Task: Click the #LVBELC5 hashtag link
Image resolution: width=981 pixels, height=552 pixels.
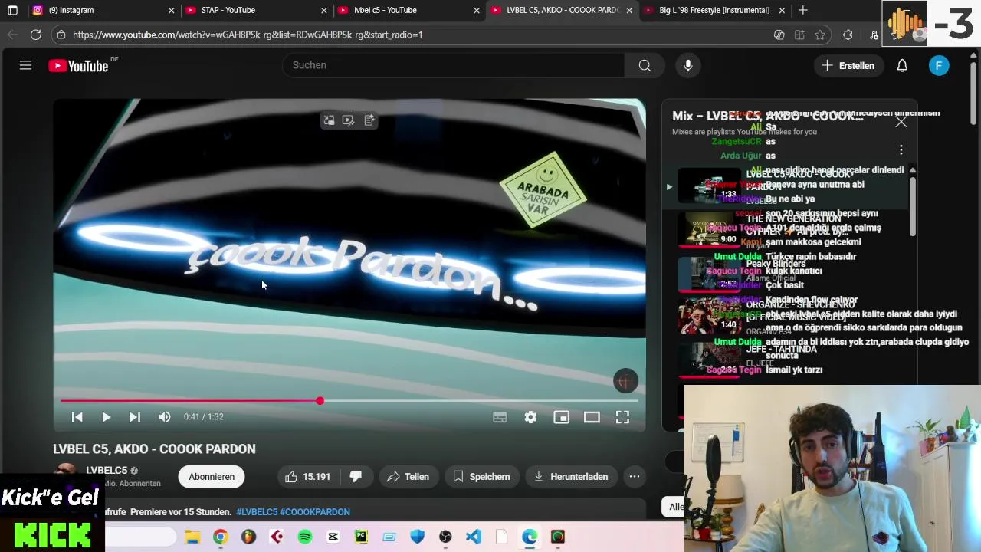Action: click(x=257, y=512)
